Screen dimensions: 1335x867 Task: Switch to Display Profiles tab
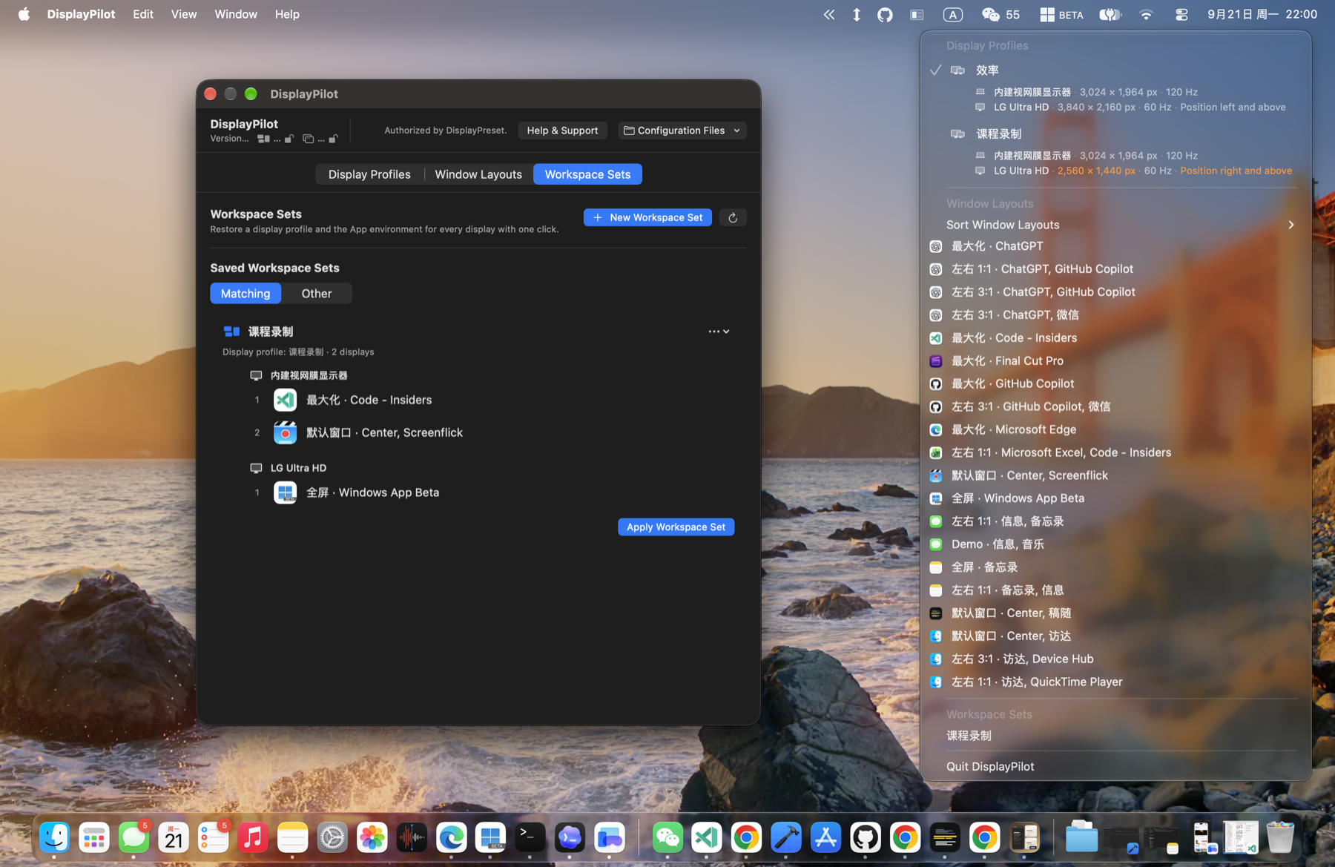(369, 174)
